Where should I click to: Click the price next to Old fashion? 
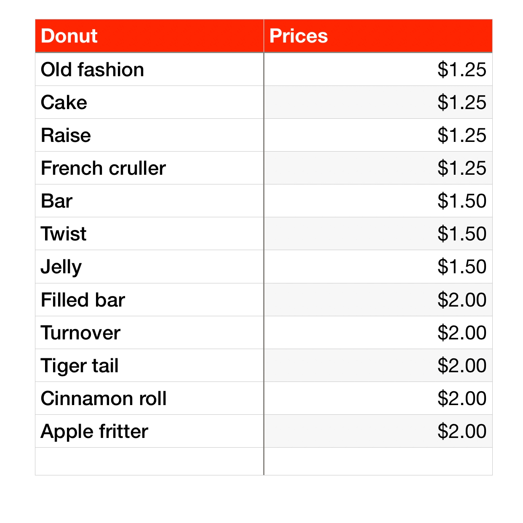pyautogui.click(x=378, y=69)
